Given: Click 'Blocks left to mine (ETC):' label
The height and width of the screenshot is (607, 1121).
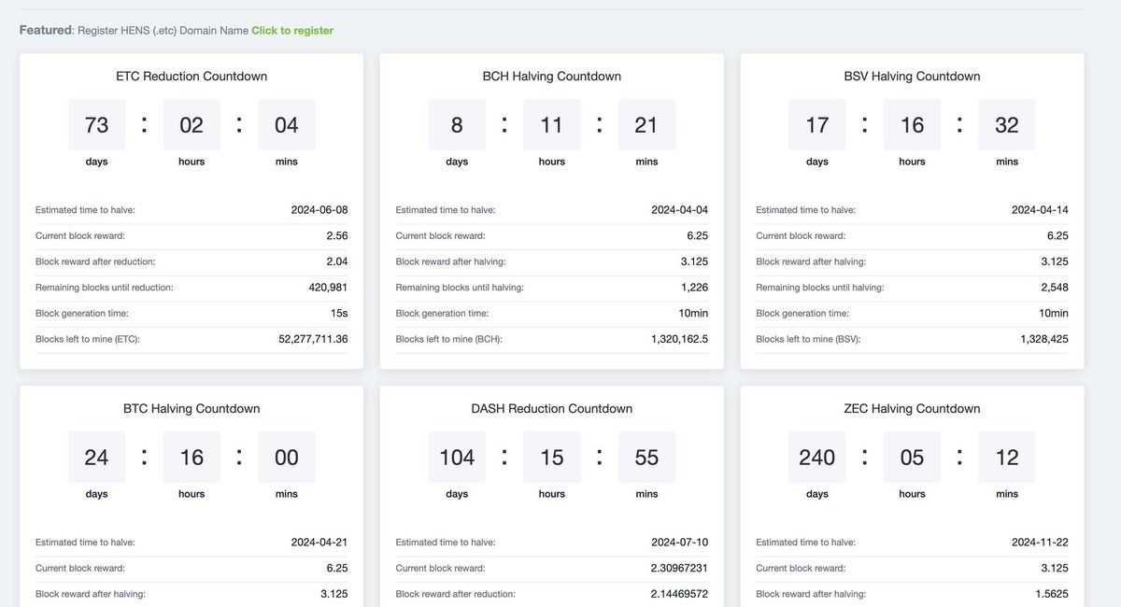Looking at the screenshot, I should point(89,339).
